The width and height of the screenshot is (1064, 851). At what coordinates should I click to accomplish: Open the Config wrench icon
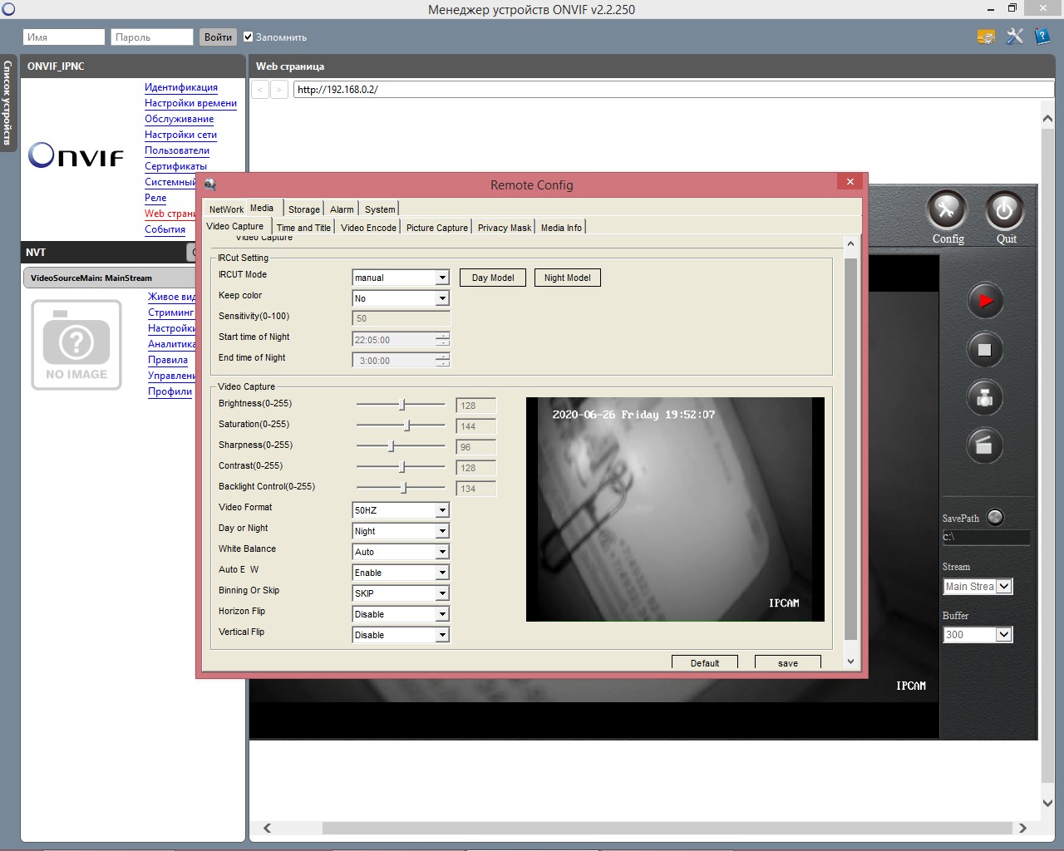(947, 210)
